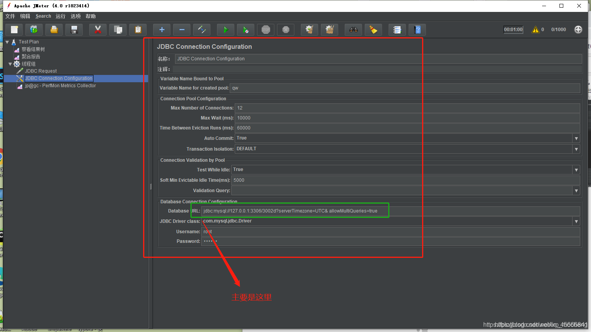Click Time Between Eviction Runs field
The height and width of the screenshot is (332, 591).
[x=407, y=128]
